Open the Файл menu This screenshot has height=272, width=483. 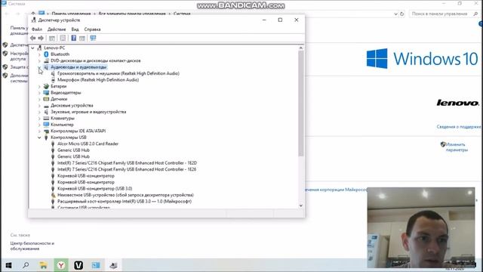tap(37, 29)
